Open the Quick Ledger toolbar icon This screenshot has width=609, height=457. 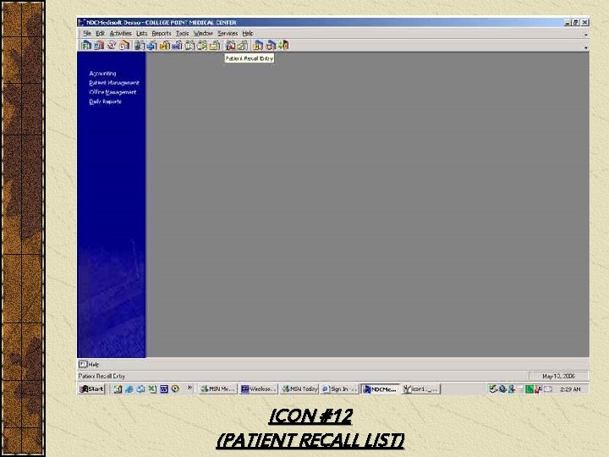[258, 46]
